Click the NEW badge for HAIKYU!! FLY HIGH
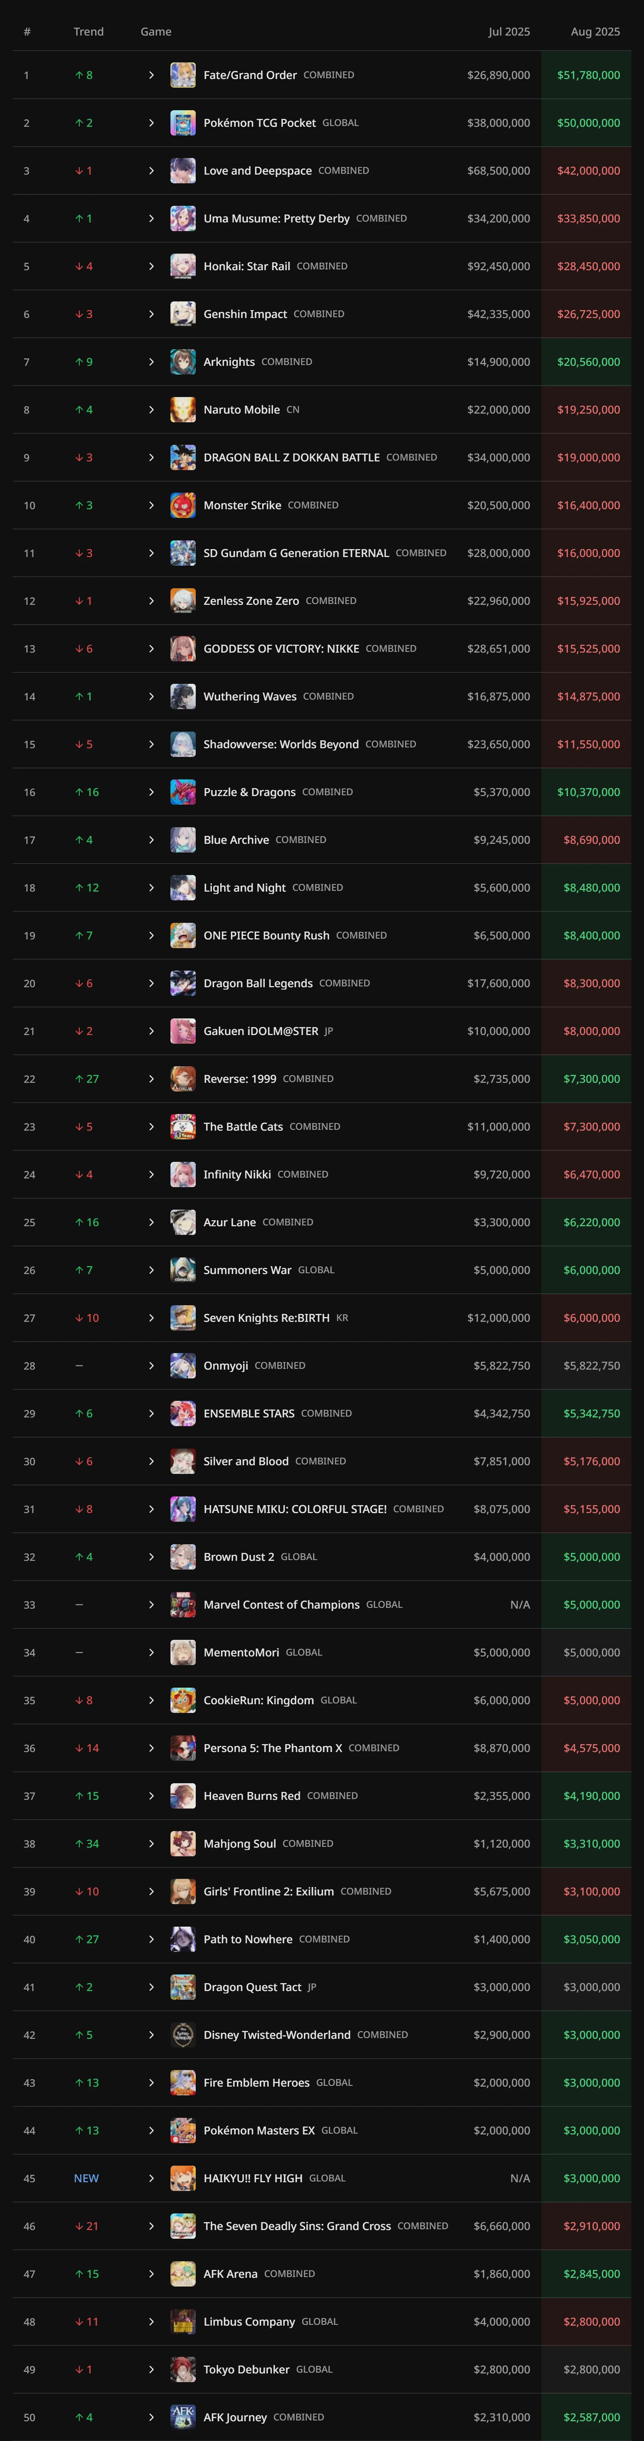644x2441 pixels. point(86,2179)
